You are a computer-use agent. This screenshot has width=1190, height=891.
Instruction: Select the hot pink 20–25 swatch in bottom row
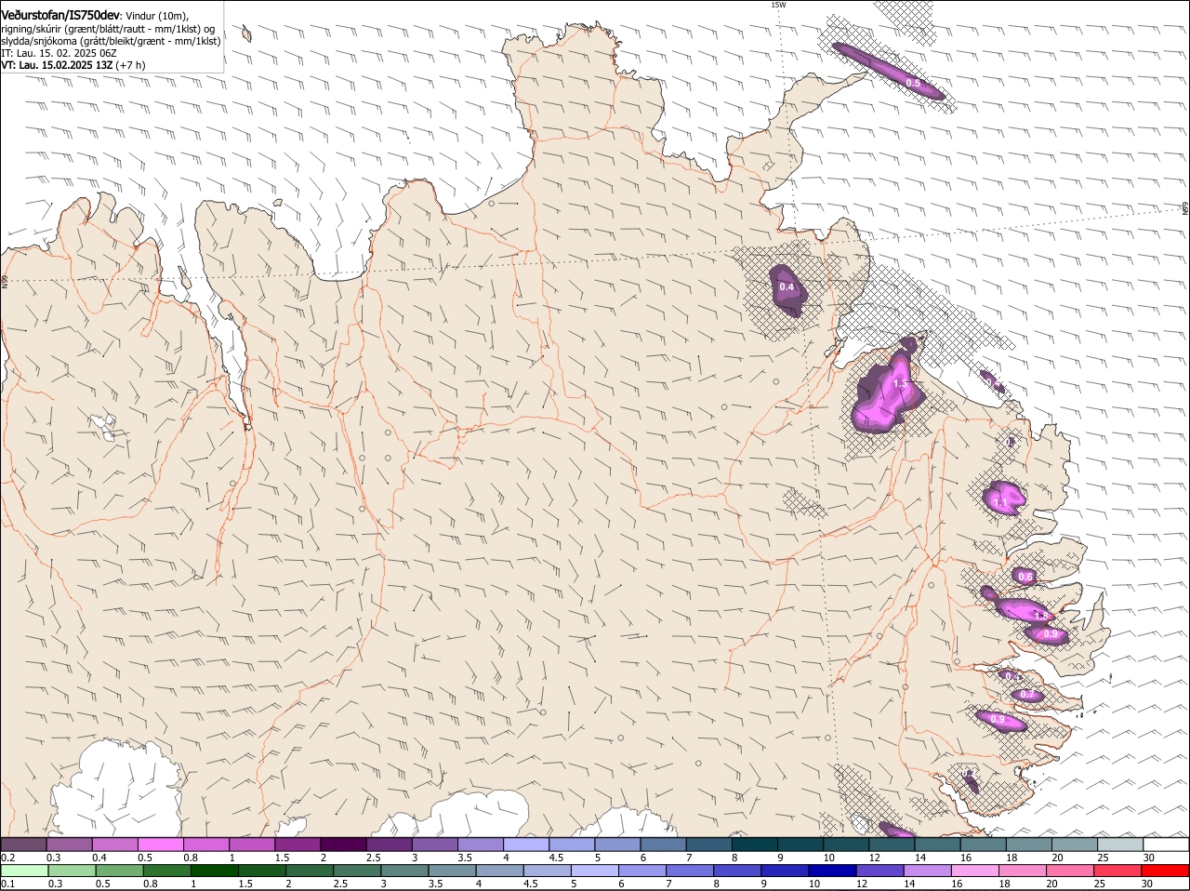click(1071, 871)
